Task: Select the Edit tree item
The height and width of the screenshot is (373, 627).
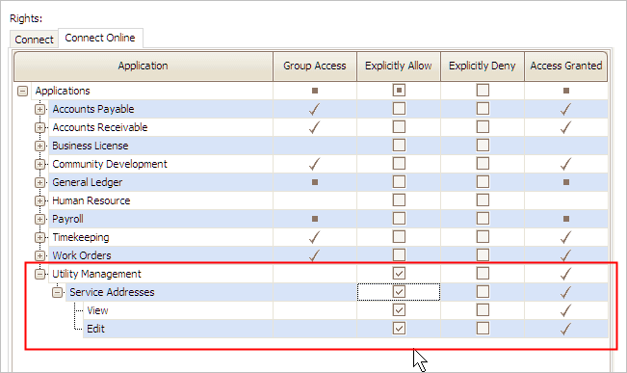Action: pos(95,329)
